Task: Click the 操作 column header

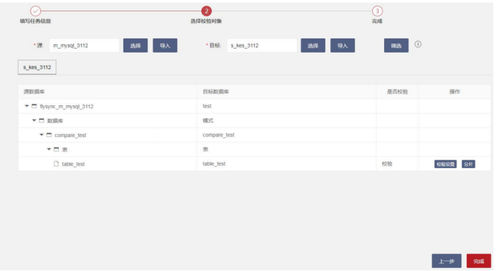Action: point(454,92)
